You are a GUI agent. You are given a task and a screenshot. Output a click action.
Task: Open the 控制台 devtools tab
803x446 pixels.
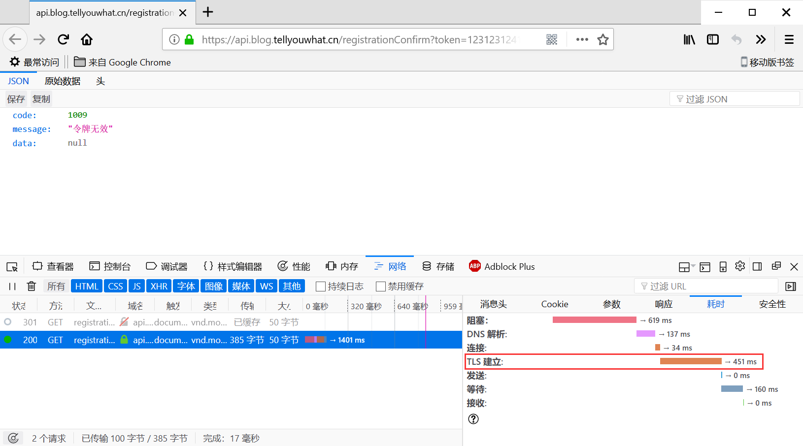coord(110,266)
